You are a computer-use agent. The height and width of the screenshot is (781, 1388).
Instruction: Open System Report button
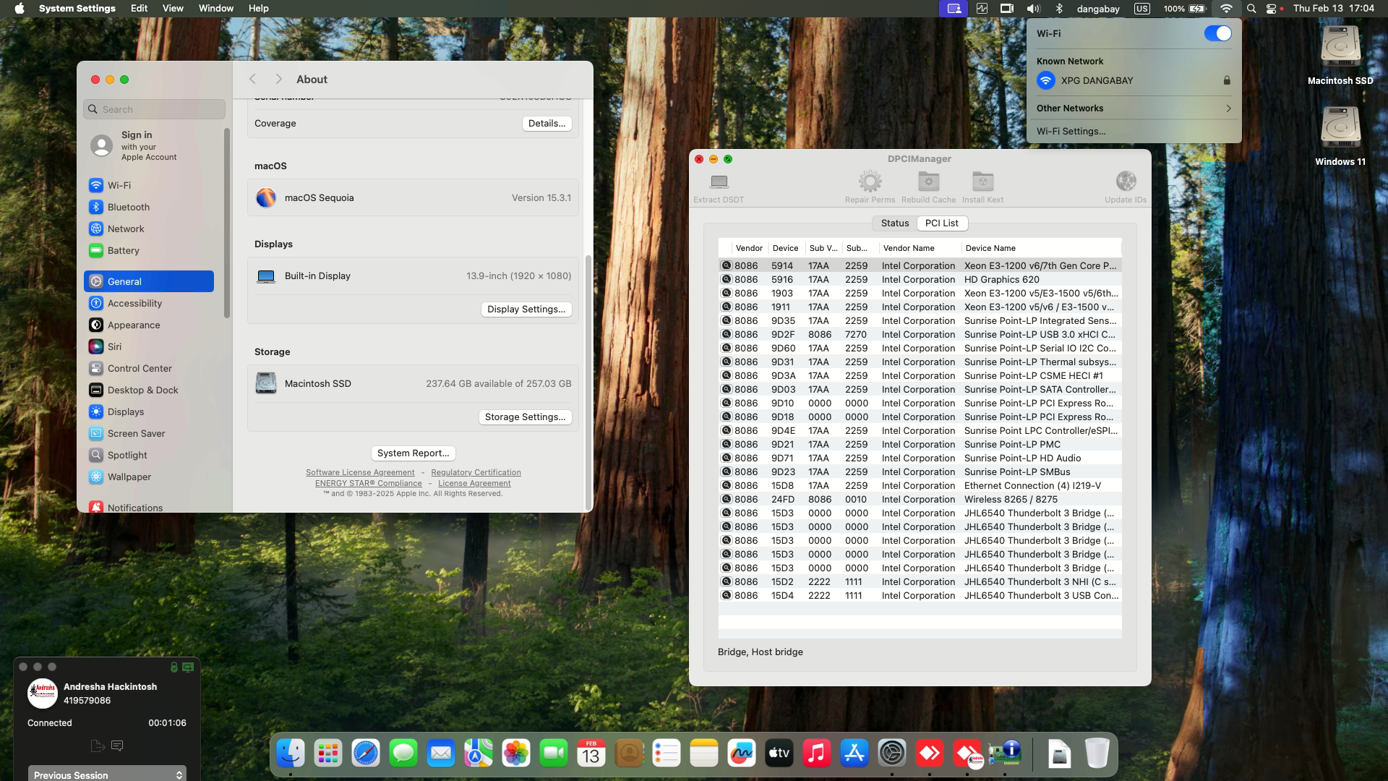(413, 453)
